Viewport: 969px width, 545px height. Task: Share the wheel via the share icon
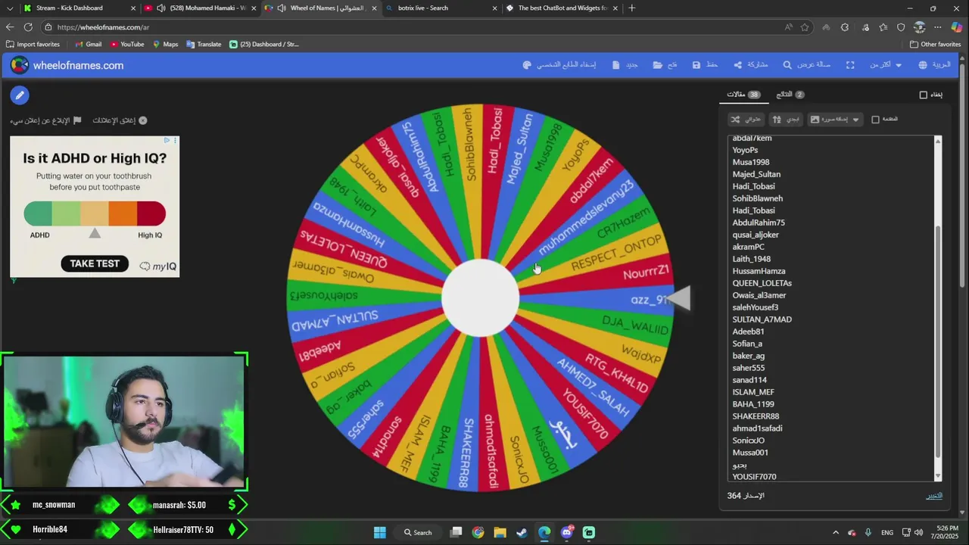[750, 65]
